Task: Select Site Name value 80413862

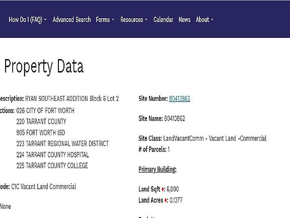Action: (175, 119)
